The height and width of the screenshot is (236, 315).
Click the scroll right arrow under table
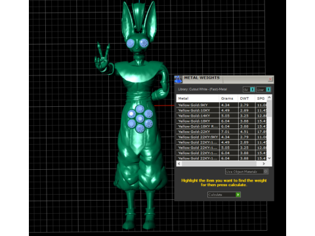[264, 163]
